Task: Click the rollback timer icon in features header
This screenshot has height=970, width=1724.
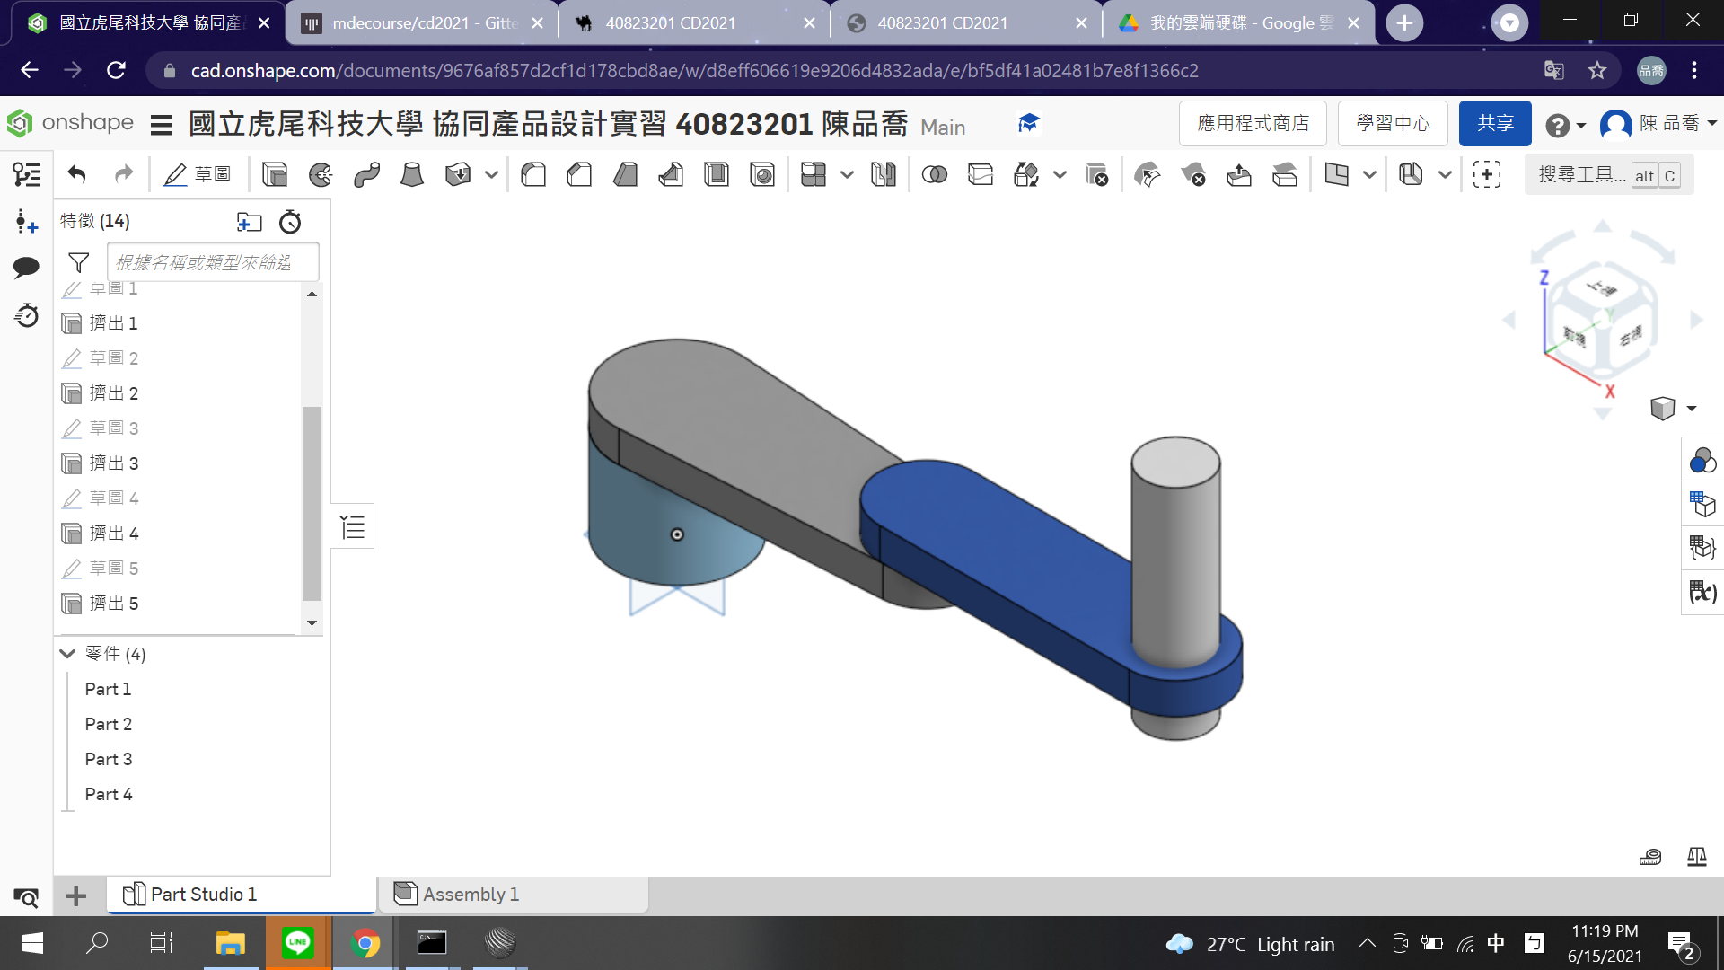Action: (290, 222)
